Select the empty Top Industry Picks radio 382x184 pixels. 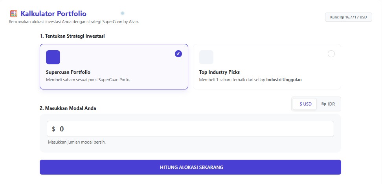point(331,54)
